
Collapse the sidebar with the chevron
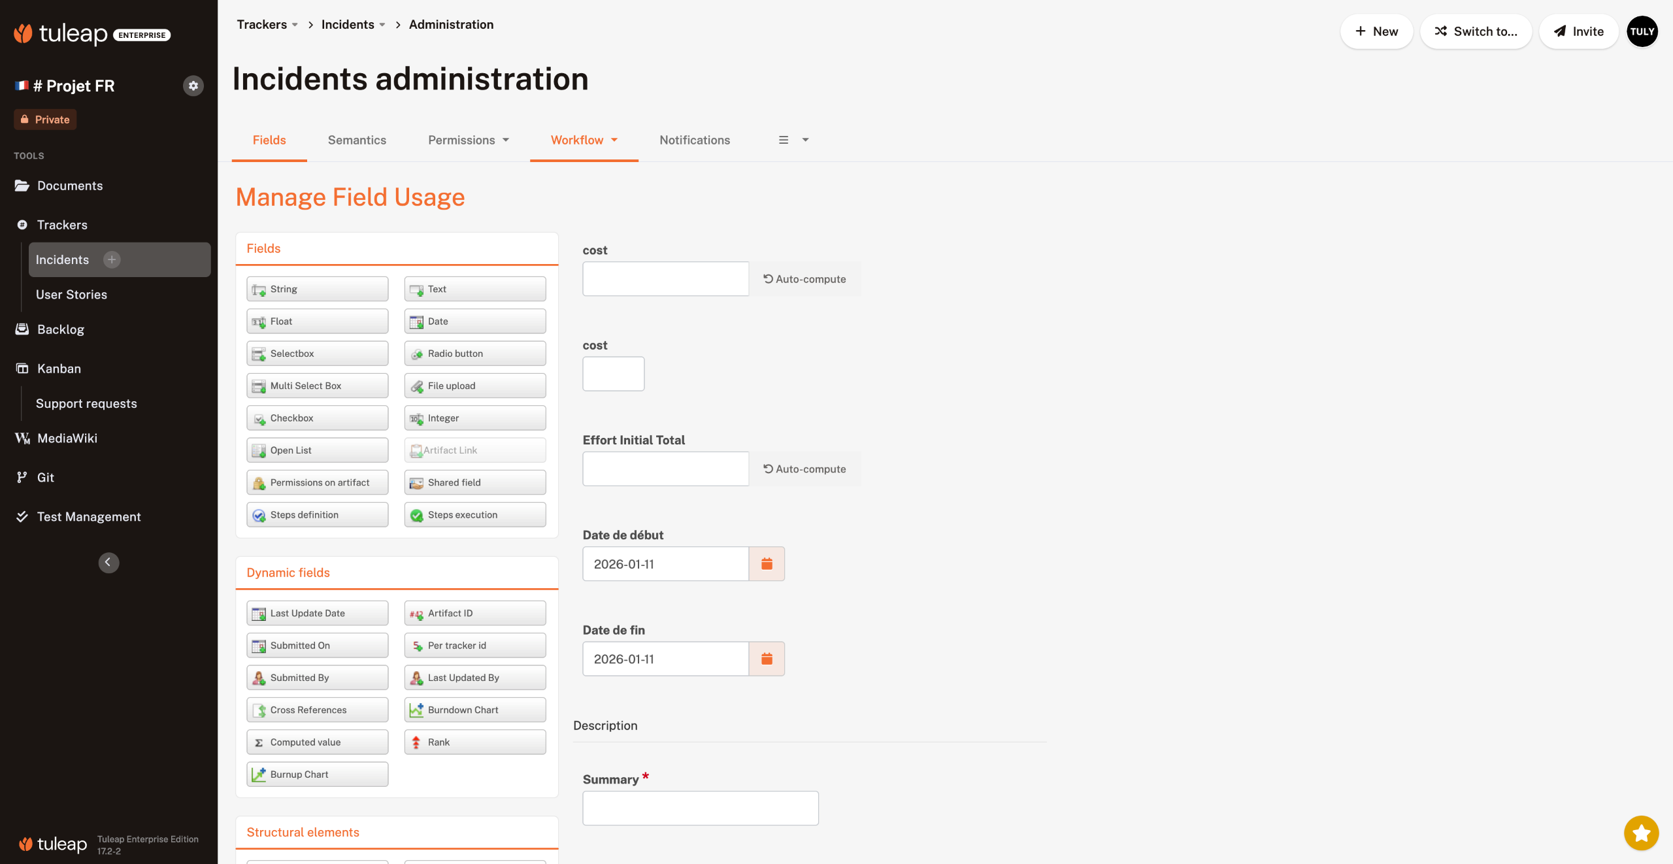coord(108,563)
